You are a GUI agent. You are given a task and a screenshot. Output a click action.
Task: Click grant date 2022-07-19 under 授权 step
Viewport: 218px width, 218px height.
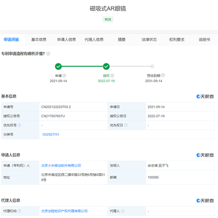click(106, 81)
